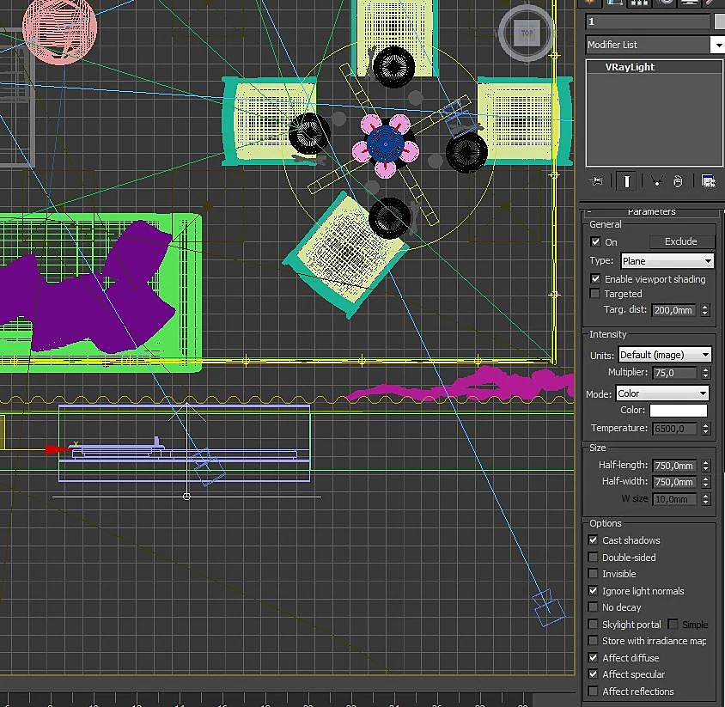Screen dimensions: 725x707
Task: Click the Half-length spinner arrows
Action: point(705,466)
